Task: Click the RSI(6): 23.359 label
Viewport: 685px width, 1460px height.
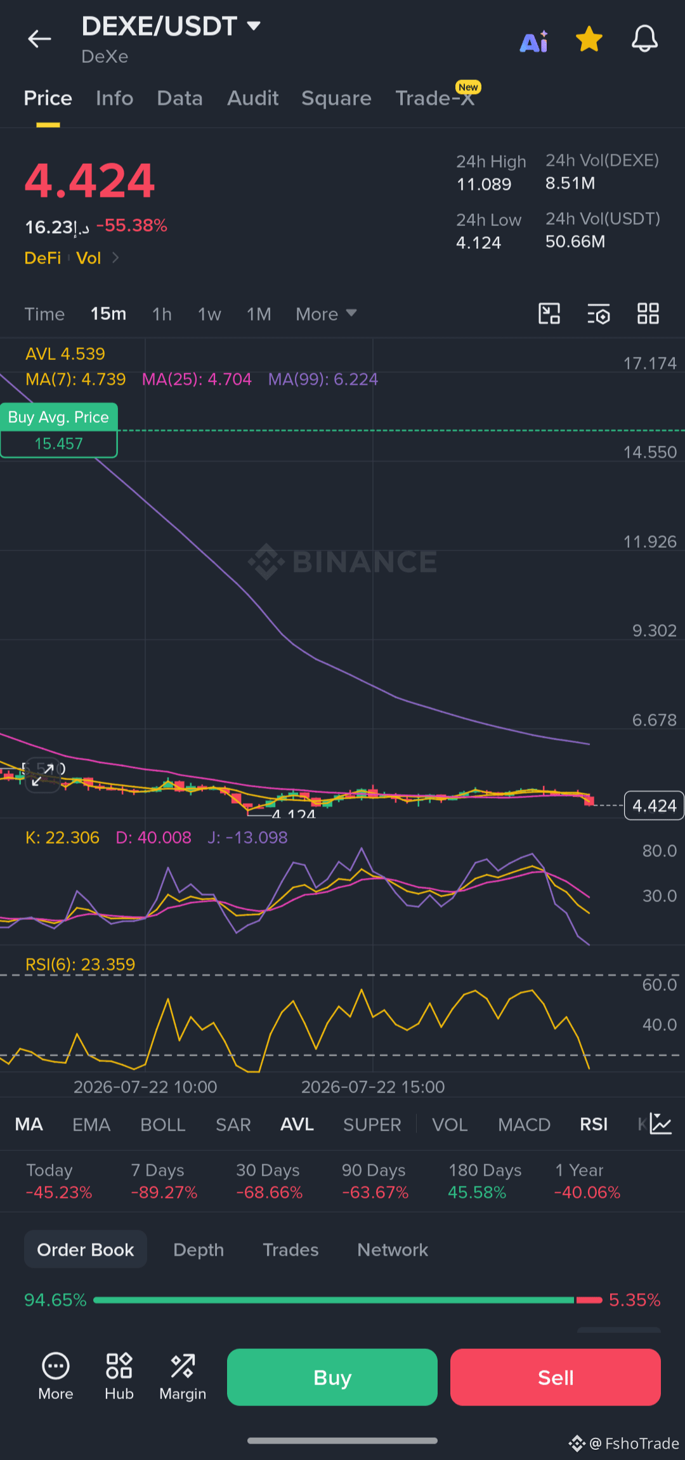Action: 80,964
